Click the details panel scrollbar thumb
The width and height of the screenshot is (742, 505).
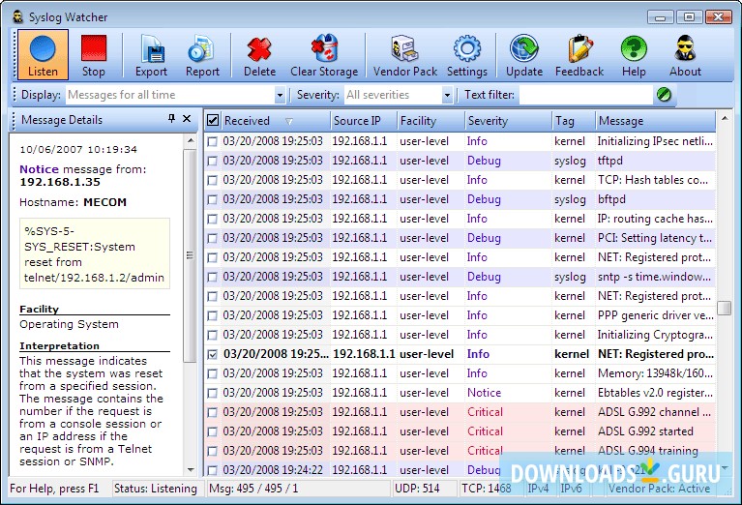[191, 255]
